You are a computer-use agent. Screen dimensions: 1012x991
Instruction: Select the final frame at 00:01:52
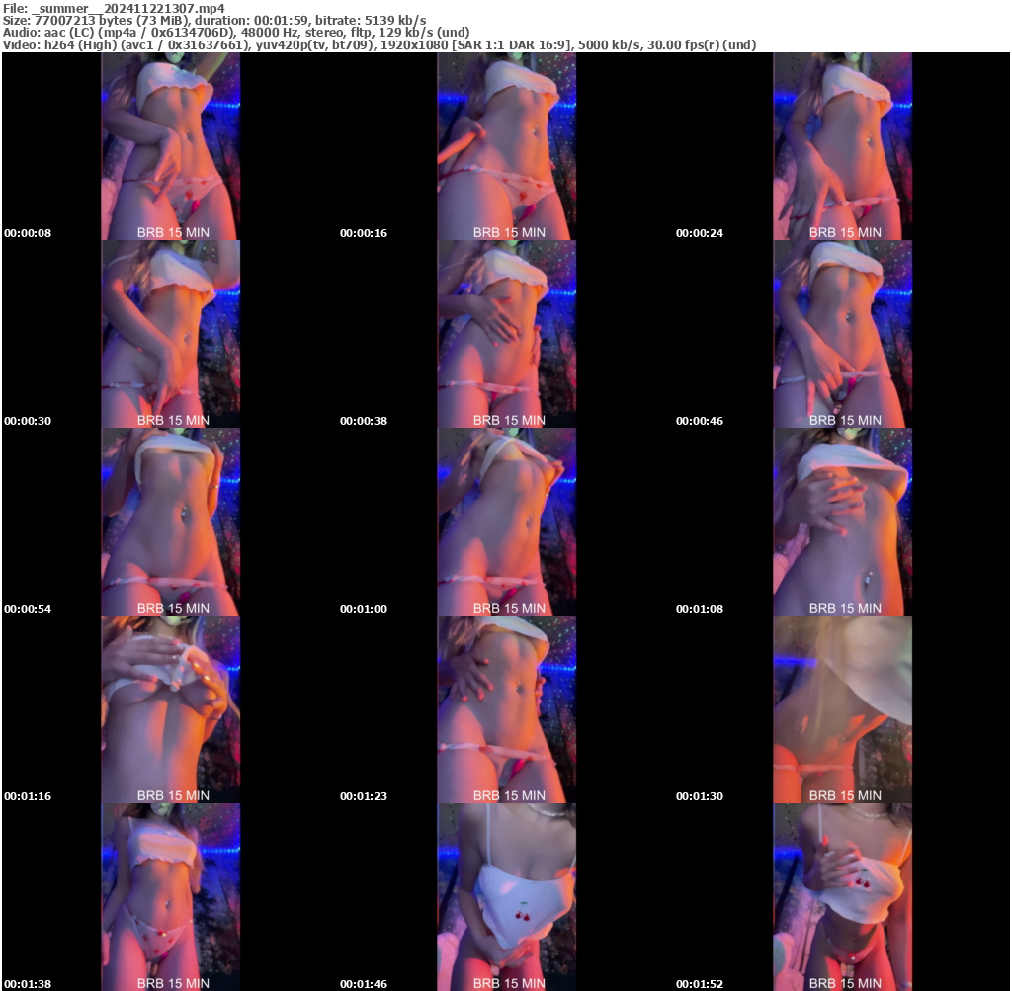(840, 894)
